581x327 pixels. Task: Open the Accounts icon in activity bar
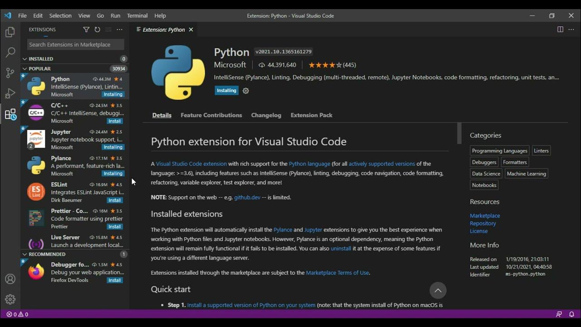[10, 279]
